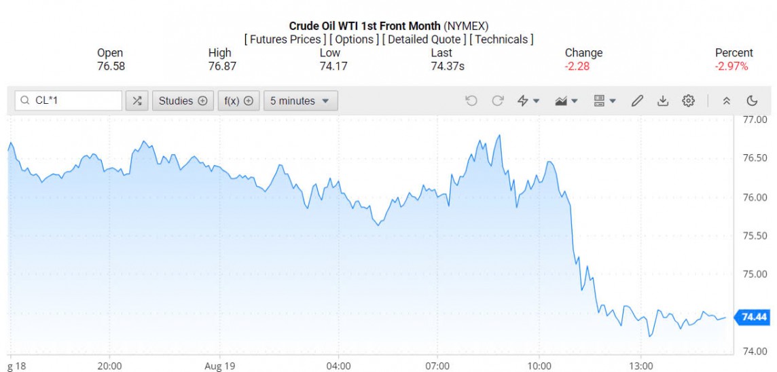Image resolution: width=777 pixels, height=372 pixels.
Task: Expand the chart layout template dropdown
Action: [x=604, y=101]
